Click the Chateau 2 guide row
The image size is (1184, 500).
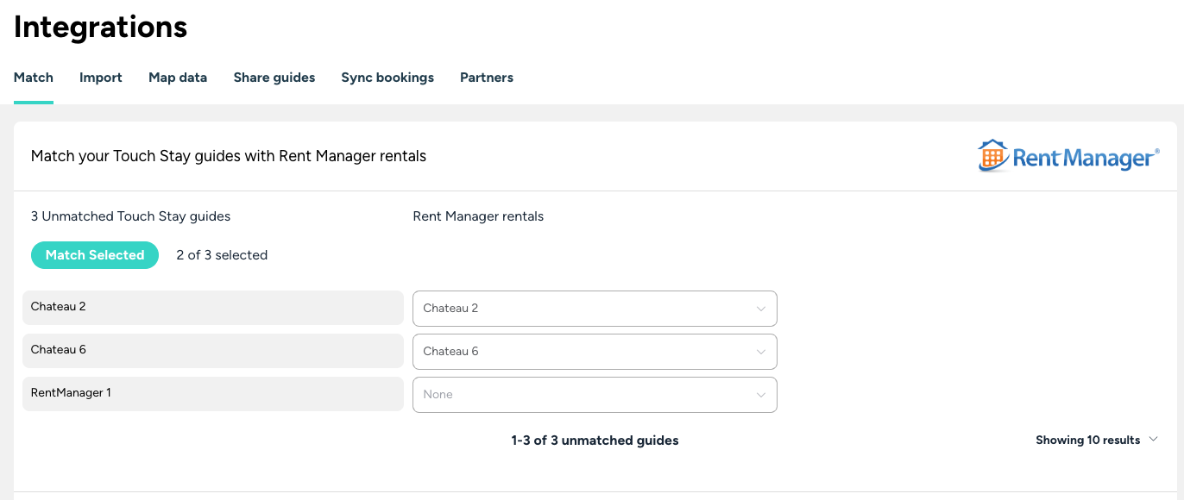[x=212, y=308]
